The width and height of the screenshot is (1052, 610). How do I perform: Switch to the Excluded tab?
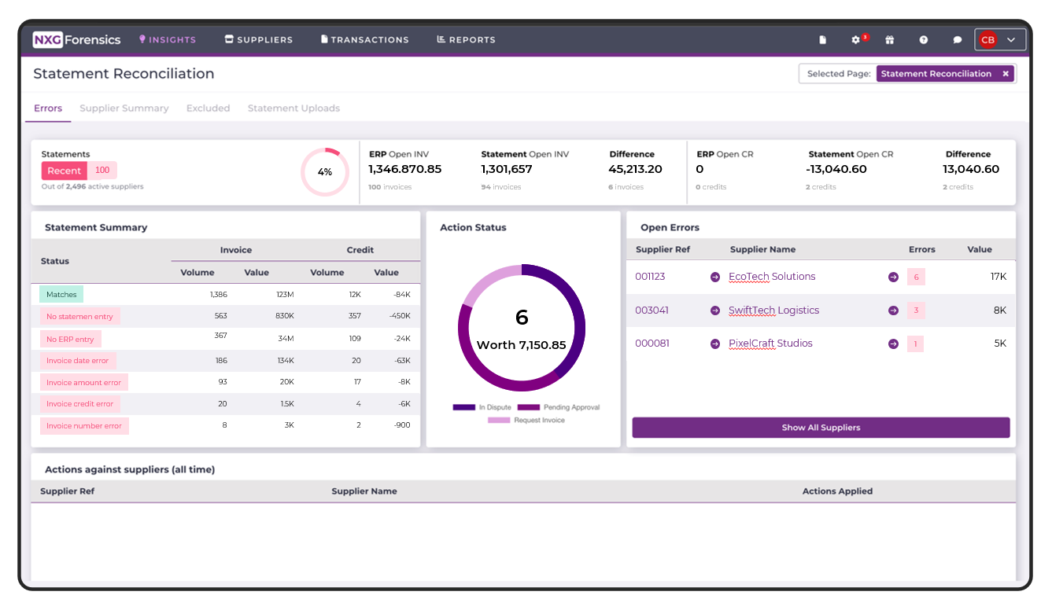coord(209,108)
